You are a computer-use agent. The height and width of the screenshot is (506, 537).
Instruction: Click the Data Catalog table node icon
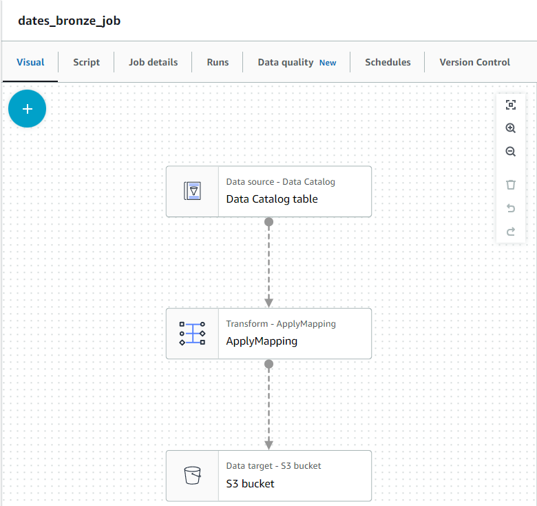tap(192, 191)
